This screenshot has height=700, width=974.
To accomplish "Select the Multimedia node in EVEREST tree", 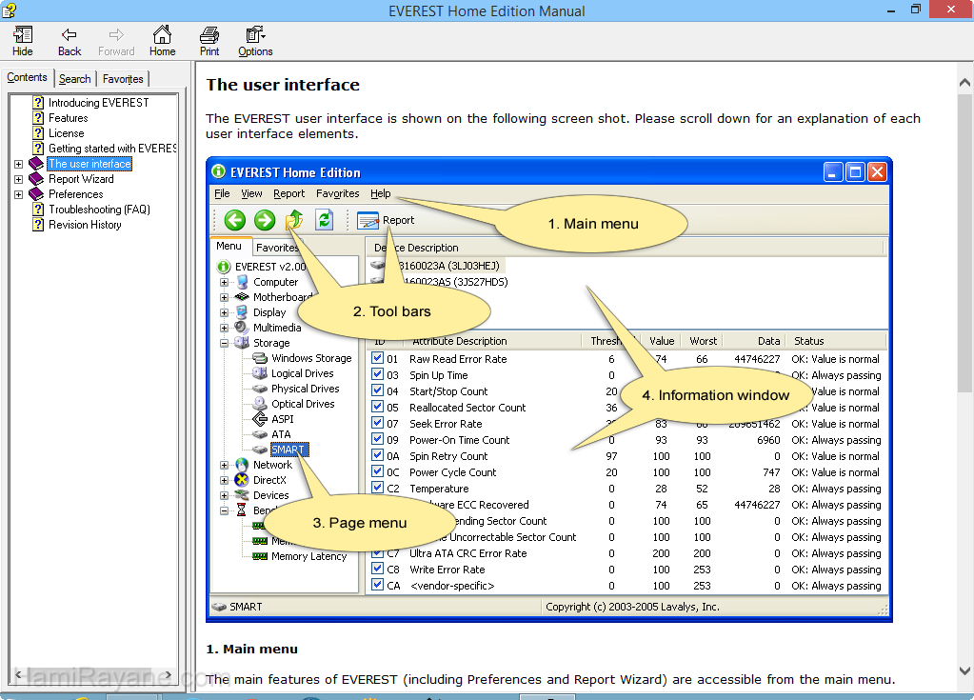I will click(277, 328).
